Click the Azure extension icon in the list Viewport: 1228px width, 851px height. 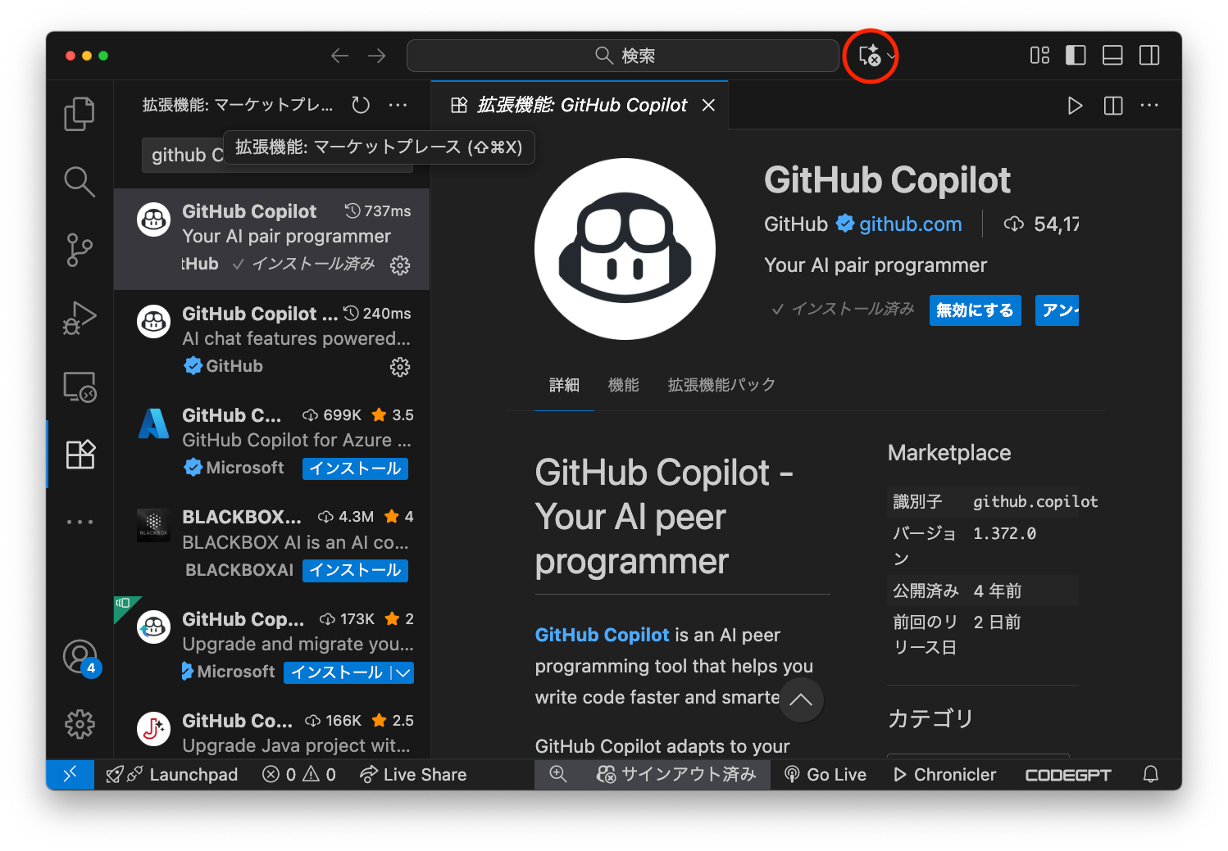click(x=154, y=423)
